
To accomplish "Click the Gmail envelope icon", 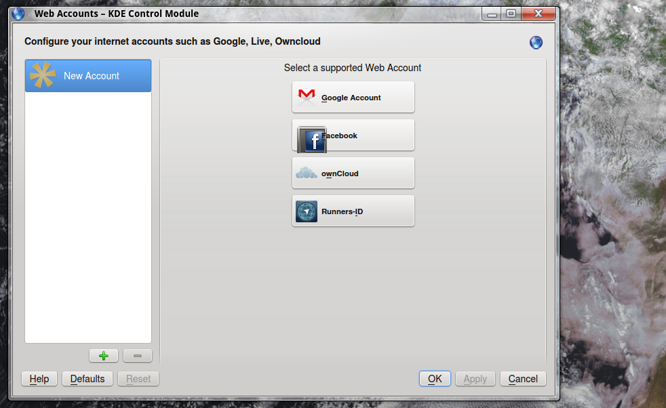I will click(x=307, y=97).
